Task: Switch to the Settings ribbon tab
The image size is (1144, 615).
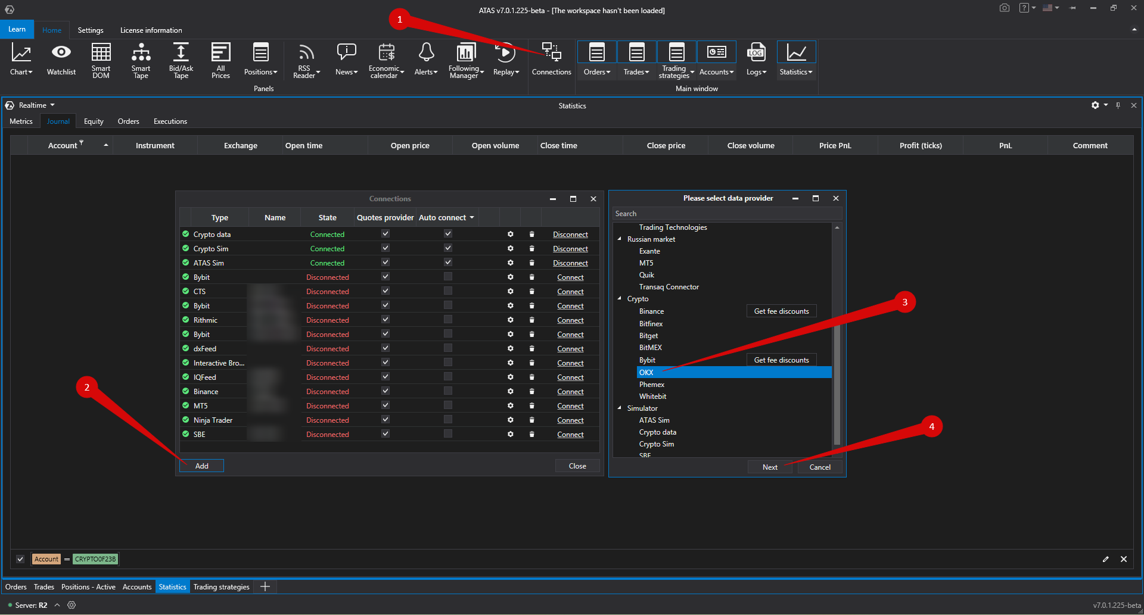Action: pos(91,30)
